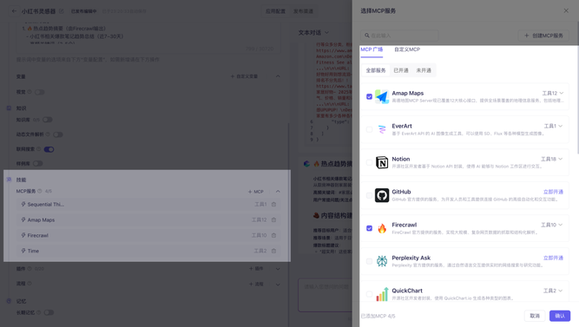Expand the Amap Maps tools dropdown
This screenshot has width=579, height=327.
tap(553, 93)
